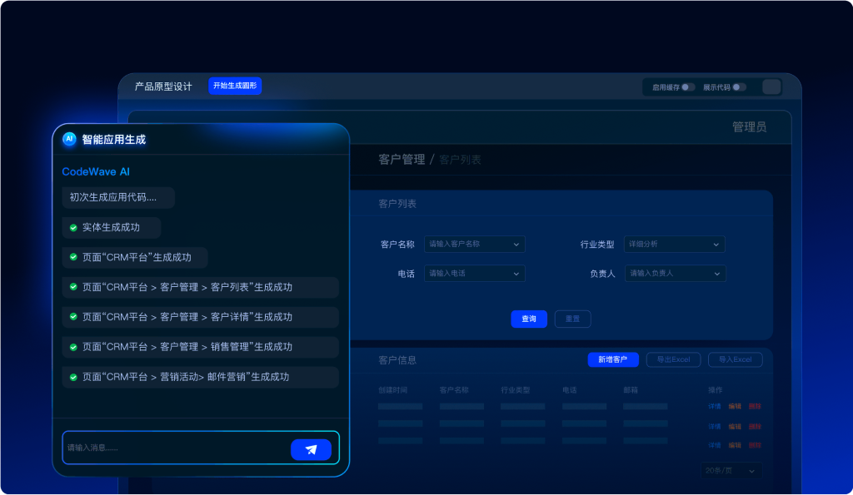This screenshot has width=853, height=495.
Task: Click the AI logo icon beside 智能应用生成
Action: [69, 139]
